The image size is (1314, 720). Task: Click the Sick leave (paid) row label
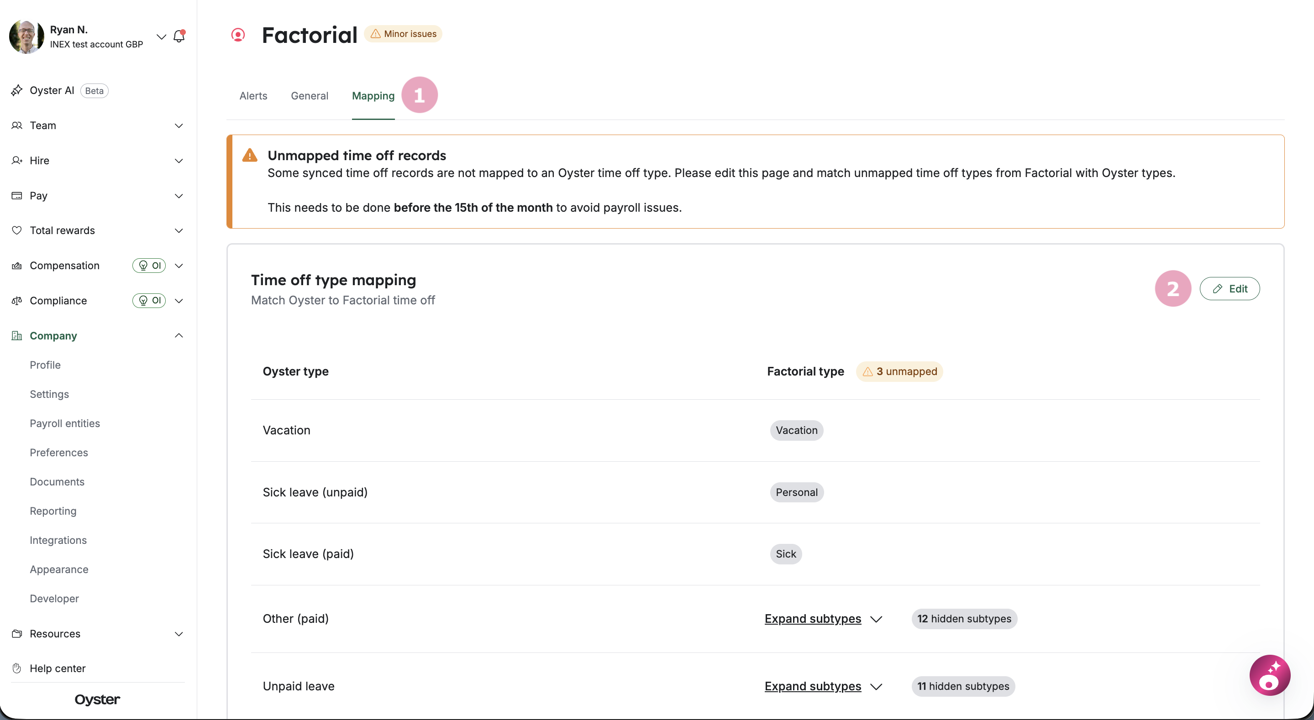tap(308, 554)
